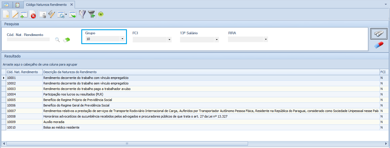
Task: Select Participação nos lucros ou resultados (PLR) row
Action: 195,94
